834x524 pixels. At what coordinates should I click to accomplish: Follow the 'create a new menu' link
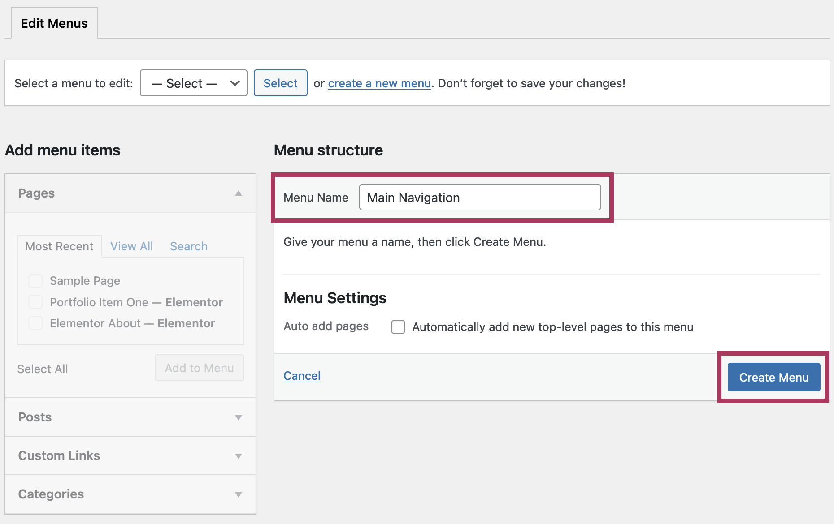(379, 84)
